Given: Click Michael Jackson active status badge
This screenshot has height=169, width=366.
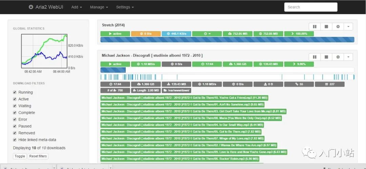Looking at the screenshot, I should point(115,64).
